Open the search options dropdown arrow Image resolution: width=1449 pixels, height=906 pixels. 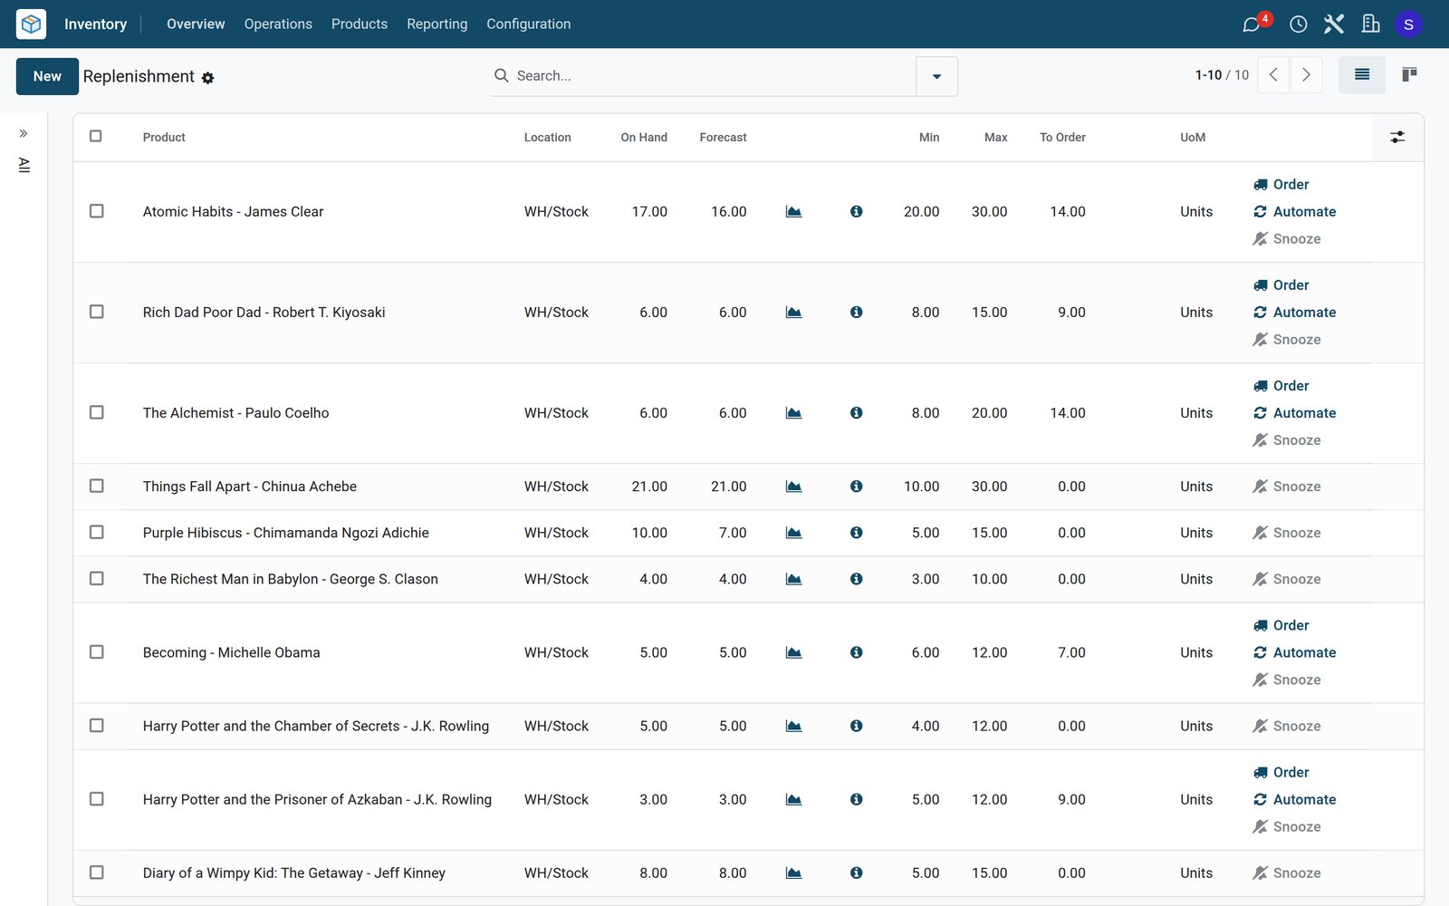pyautogui.click(x=936, y=76)
